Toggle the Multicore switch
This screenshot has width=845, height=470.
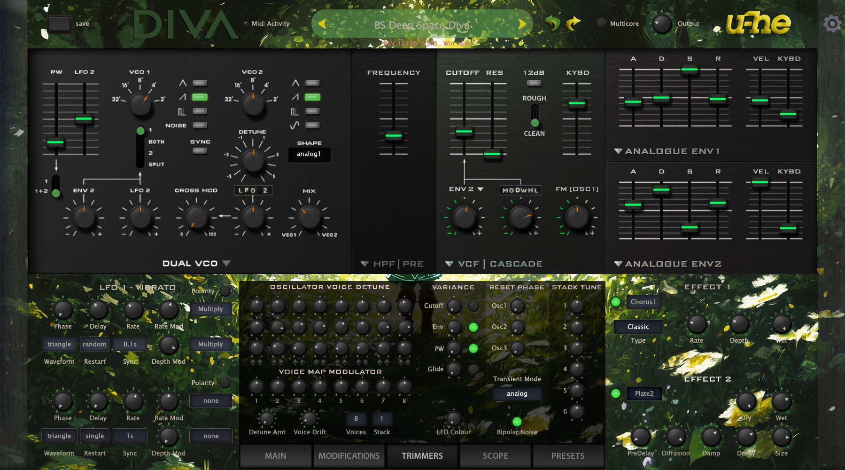[601, 23]
